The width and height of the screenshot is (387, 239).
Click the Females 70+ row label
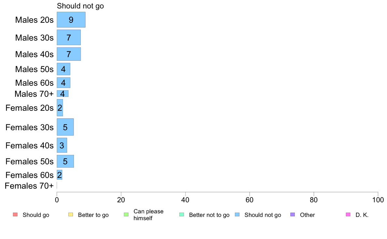[29, 186]
